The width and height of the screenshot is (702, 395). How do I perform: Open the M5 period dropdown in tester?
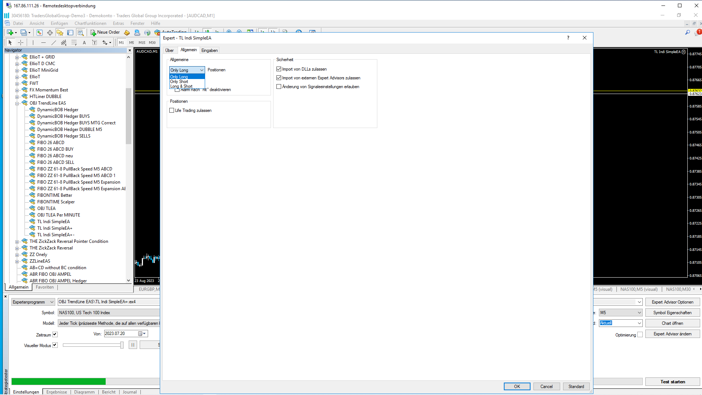[620, 313]
